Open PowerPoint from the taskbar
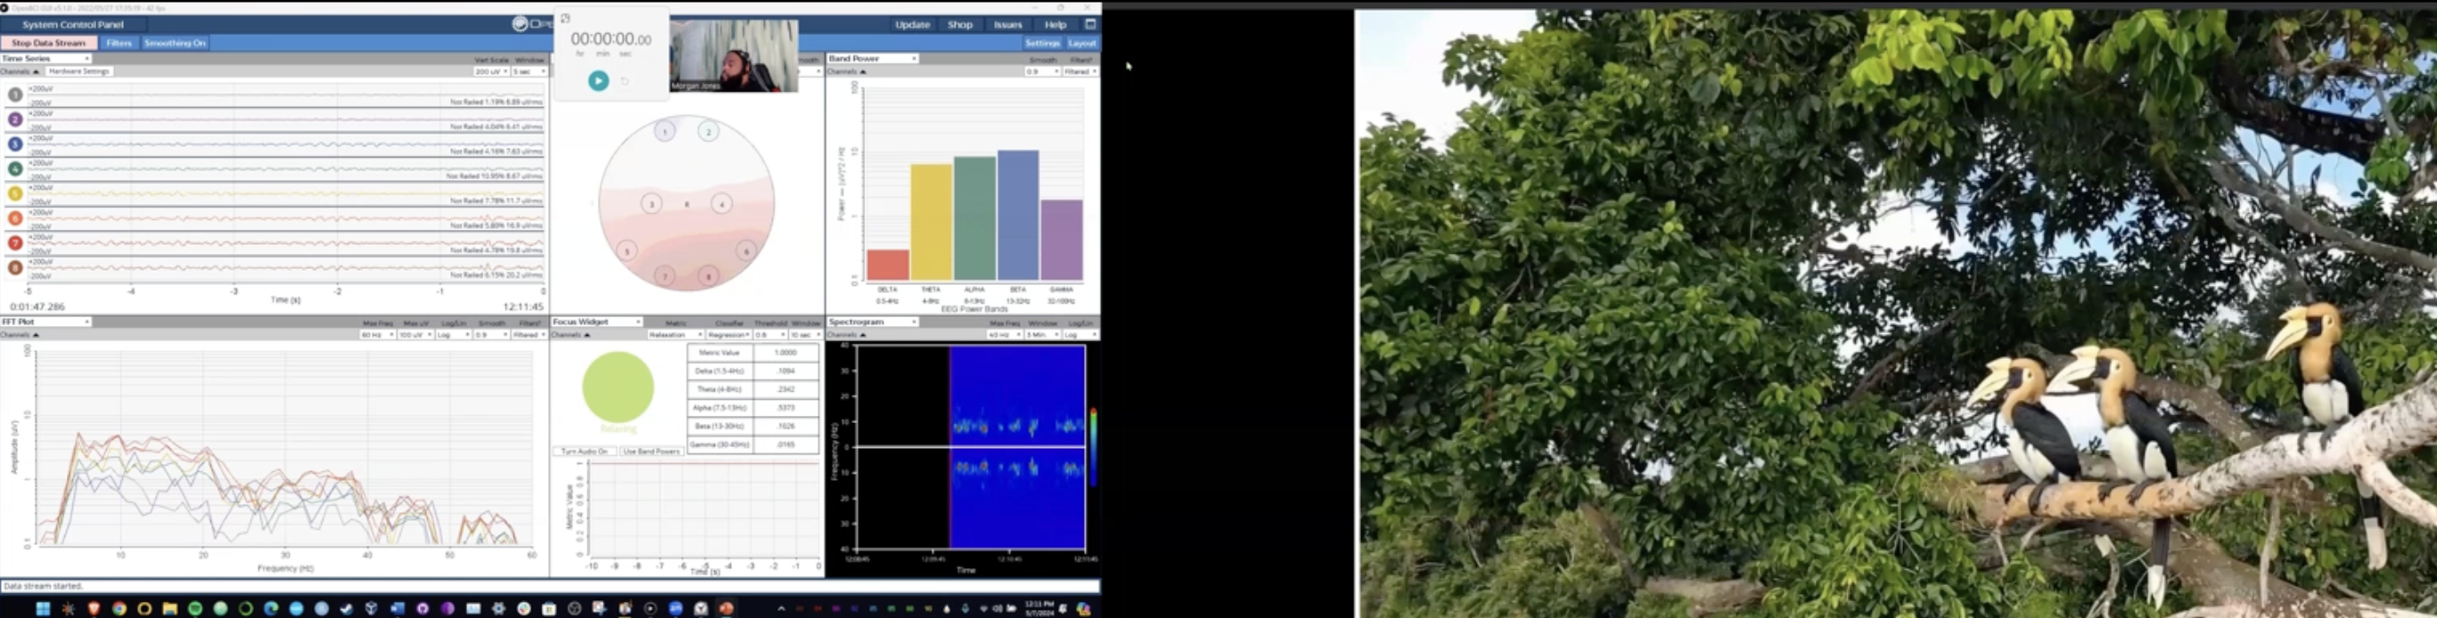This screenshot has height=618, width=2437. coord(726,608)
